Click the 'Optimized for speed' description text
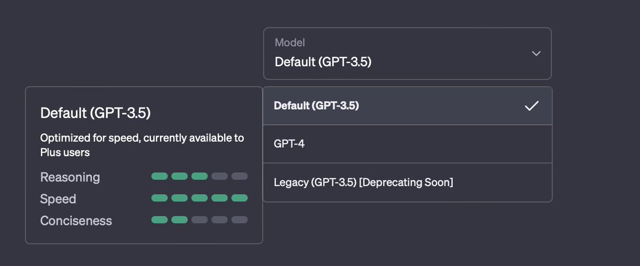Image resolution: width=640 pixels, height=266 pixels. (x=142, y=145)
